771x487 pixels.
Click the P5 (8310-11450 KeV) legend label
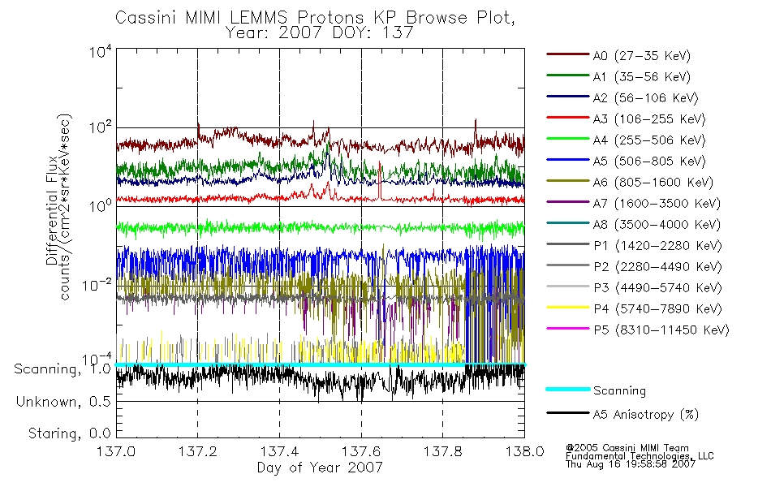[661, 330]
